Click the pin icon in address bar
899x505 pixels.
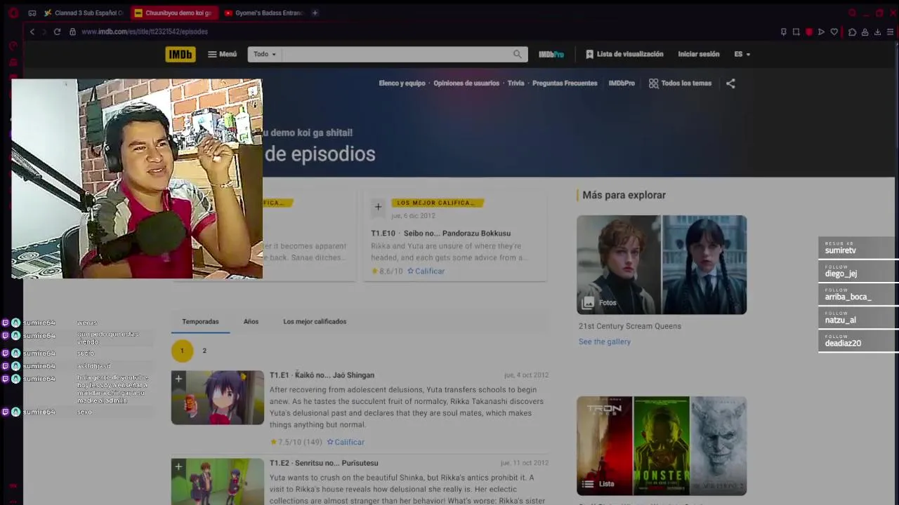click(783, 32)
